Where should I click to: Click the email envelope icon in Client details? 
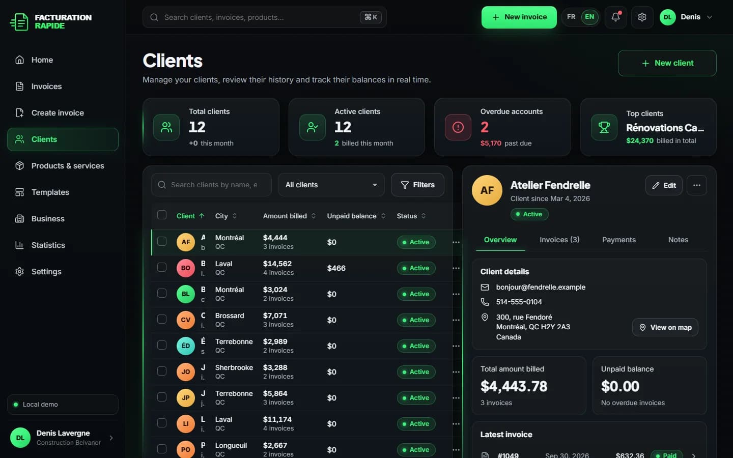click(x=485, y=288)
